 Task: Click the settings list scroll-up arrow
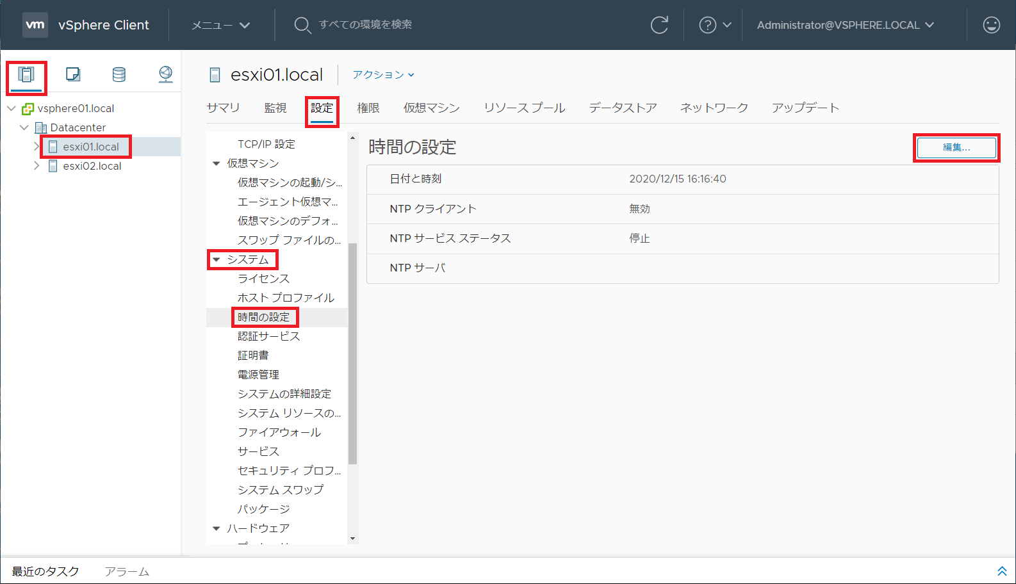(352, 138)
